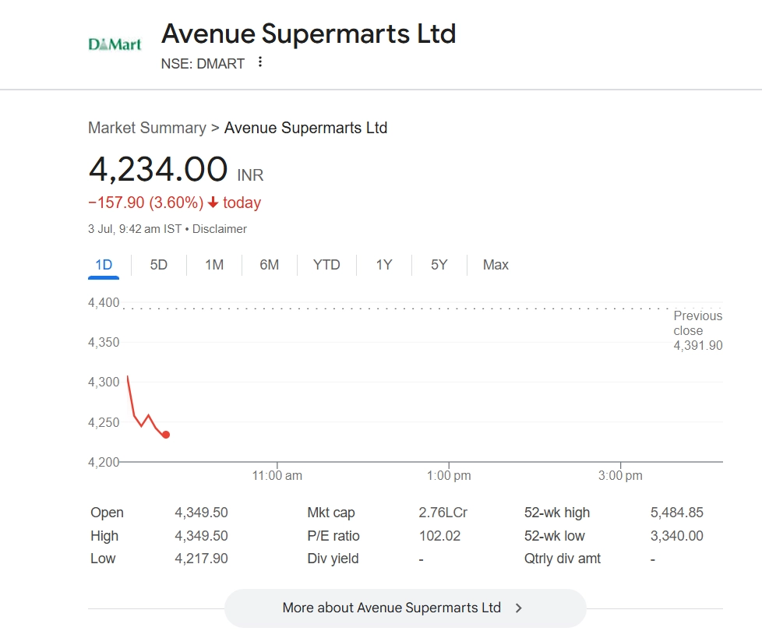Screen dimensions: 762x631
Task: Click the red current price dot on chart
Action: click(166, 435)
